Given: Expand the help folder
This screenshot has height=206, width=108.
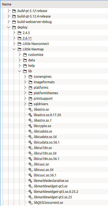Looking at the screenshot, I should click(x=20, y=65).
